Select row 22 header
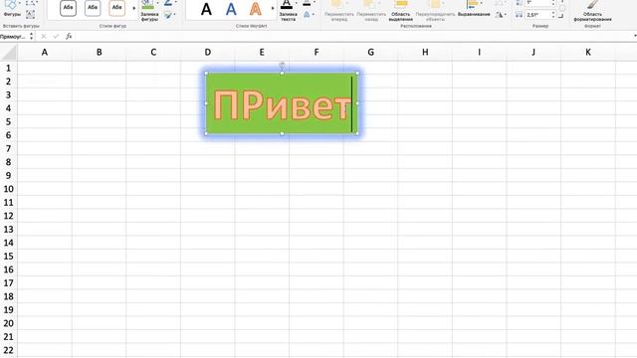The height and width of the screenshot is (358, 637). (x=9, y=350)
